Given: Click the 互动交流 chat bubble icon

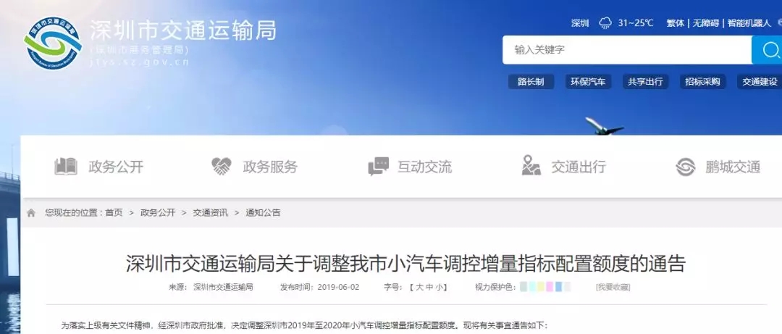Looking at the screenshot, I should pos(379,166).
